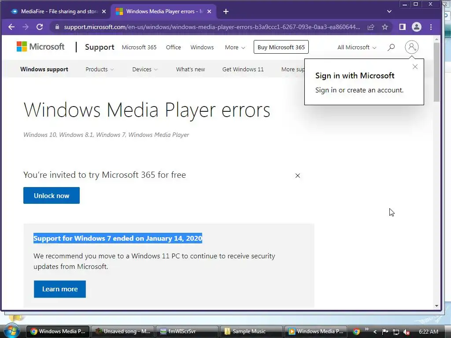The image size is (451, 338).
Task: Dismiss the Microsoft 365 free invitation banner
Action: 298,176
